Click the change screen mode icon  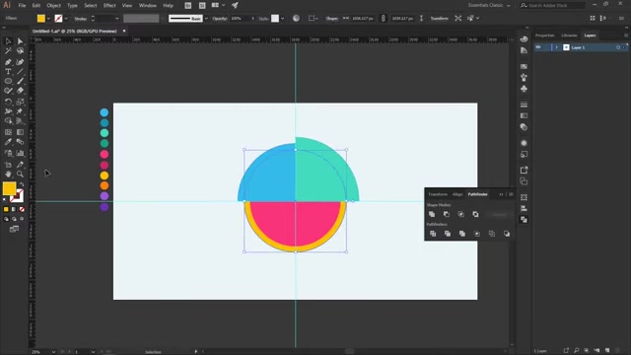(x=14, y=229)
